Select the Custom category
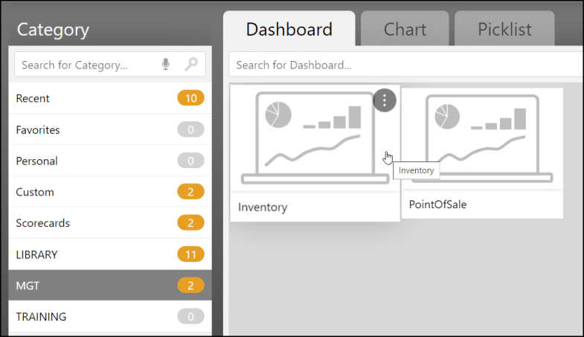 [x=35, y=192]
